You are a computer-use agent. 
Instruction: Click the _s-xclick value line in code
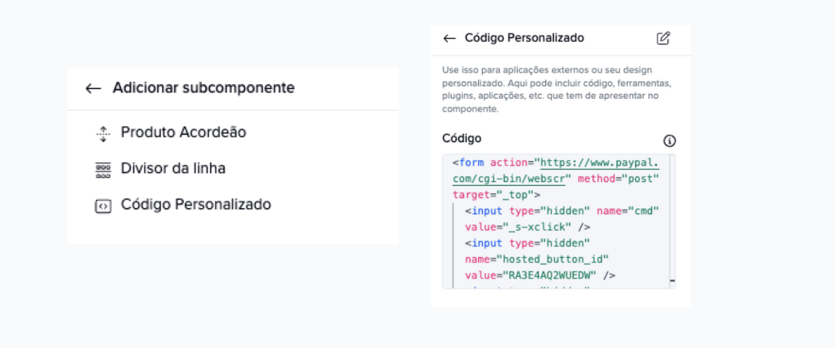click(x=527, y=227)
